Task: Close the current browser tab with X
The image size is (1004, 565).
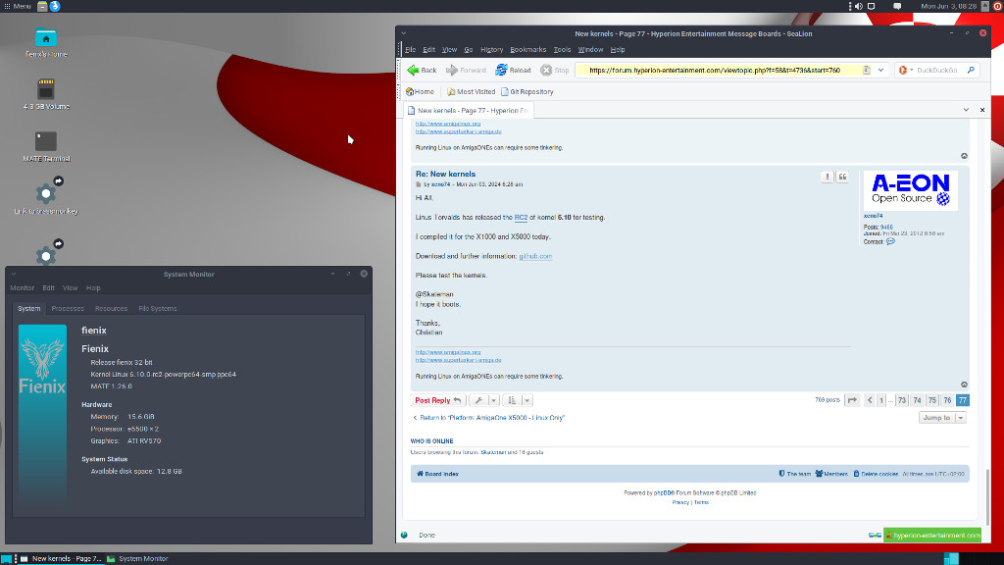Action: click(982, 110)
